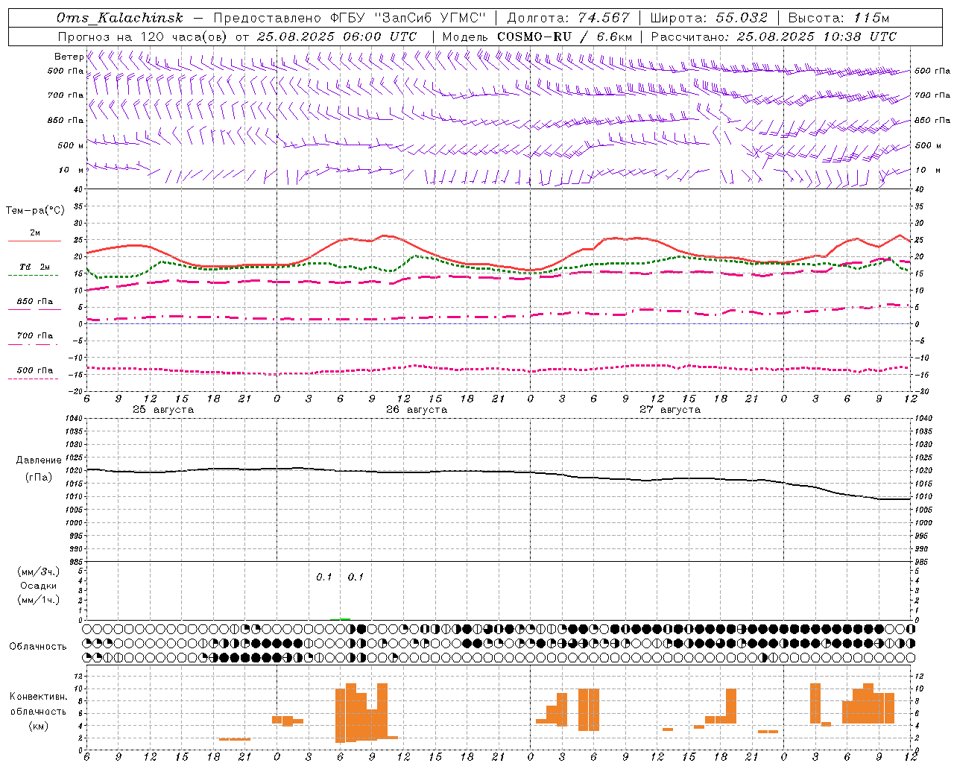The image size is (954, 763).
Task: Click the model name 'COSMO-RU'
Action: click(x=534, y=37)
